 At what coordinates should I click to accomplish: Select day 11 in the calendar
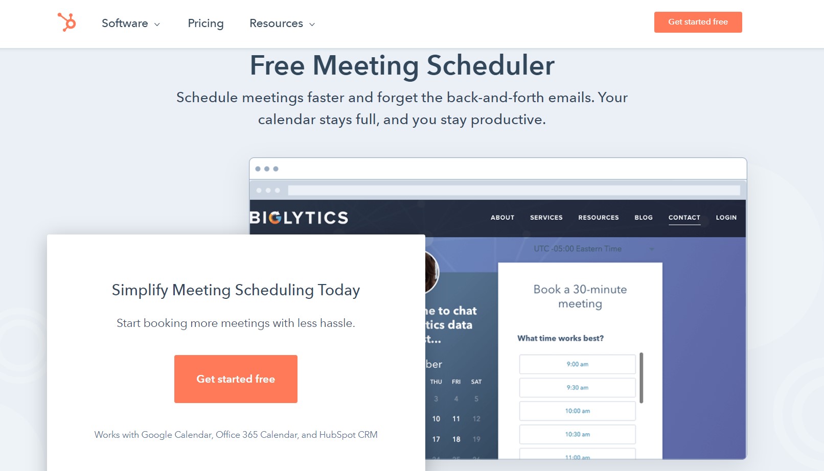coord(456,419)
